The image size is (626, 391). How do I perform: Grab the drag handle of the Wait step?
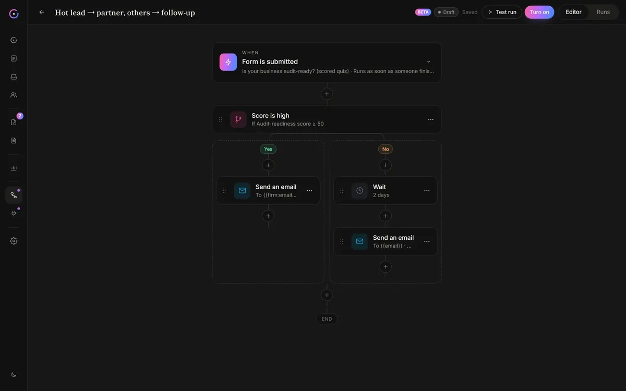(342, 191)
